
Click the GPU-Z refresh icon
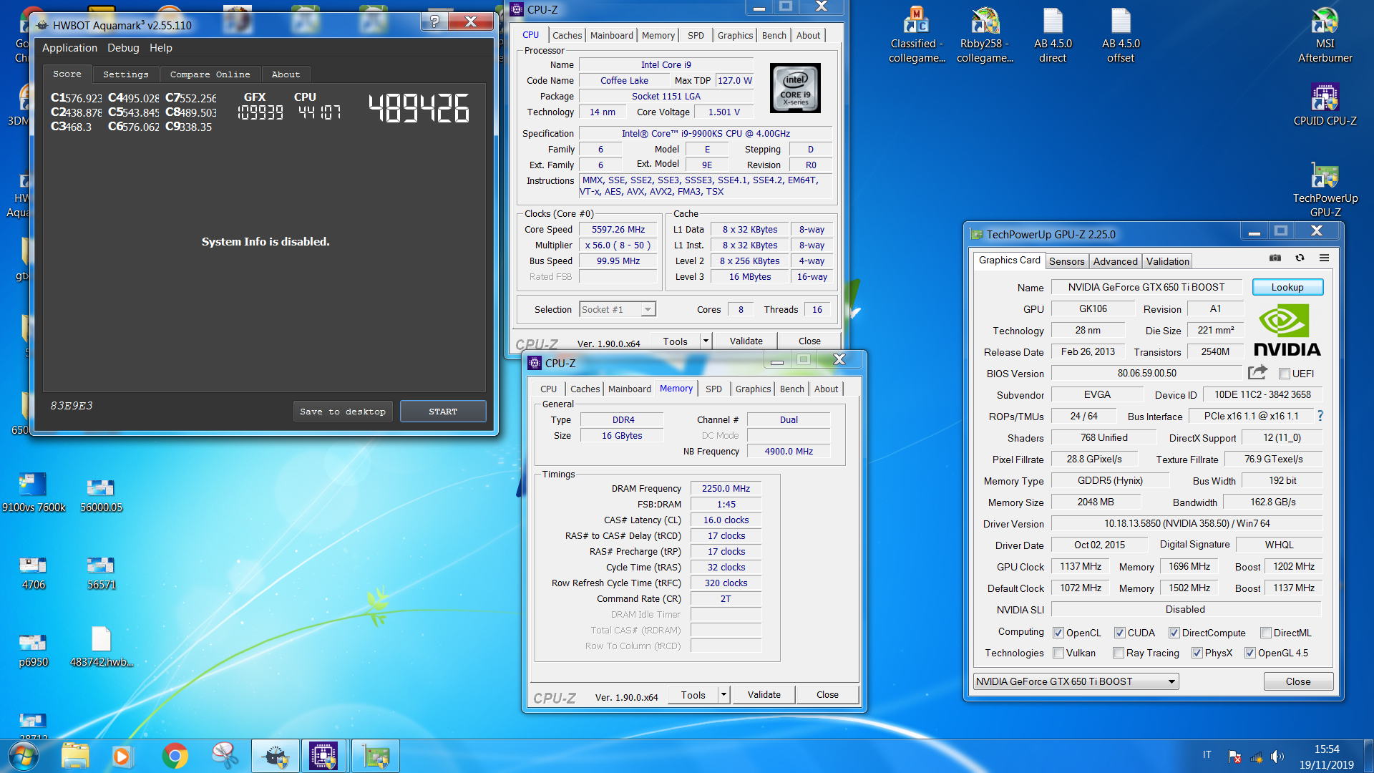pos(1300,258)
